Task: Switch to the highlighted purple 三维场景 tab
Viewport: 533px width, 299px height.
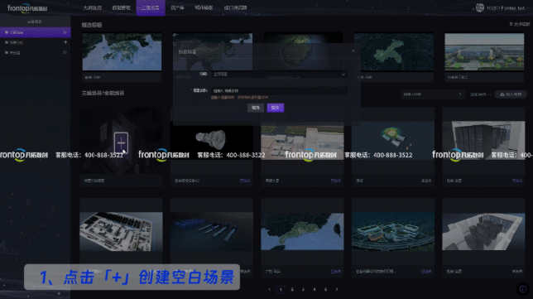Action: [151, 7]
